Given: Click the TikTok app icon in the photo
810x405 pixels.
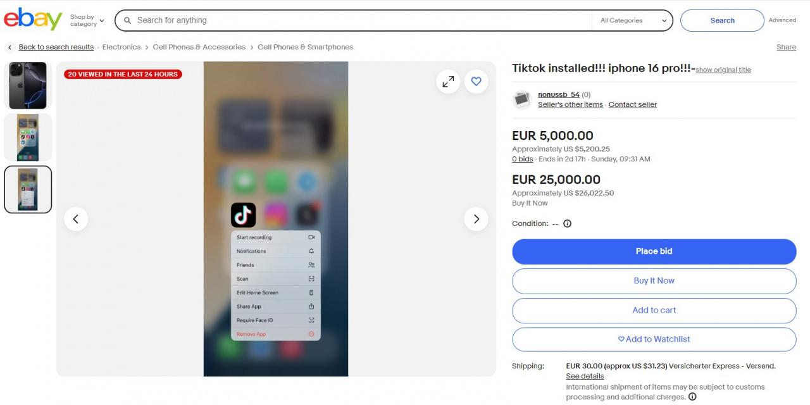Looking at the screenshot, I should (244, 215).
